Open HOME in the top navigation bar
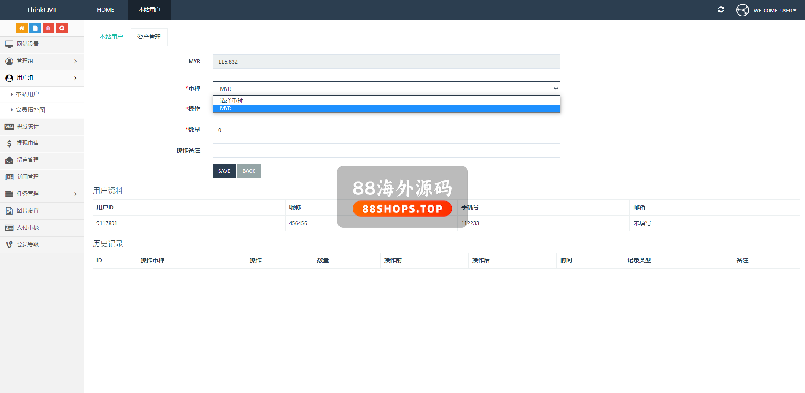This screenshot has height=393, width=805. pos(105,10)
